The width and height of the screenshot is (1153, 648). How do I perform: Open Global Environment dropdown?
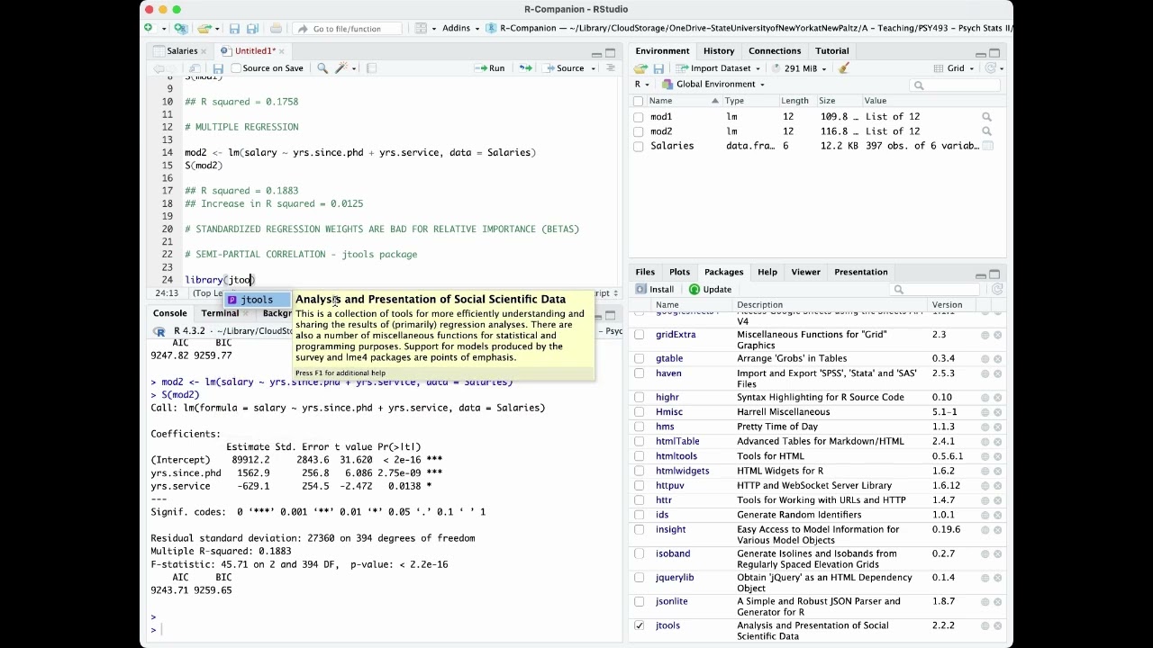coord(713,85)
